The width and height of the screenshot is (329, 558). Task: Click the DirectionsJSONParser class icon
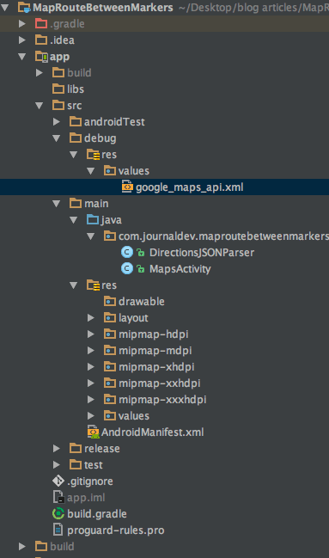[x=127, y=252]
